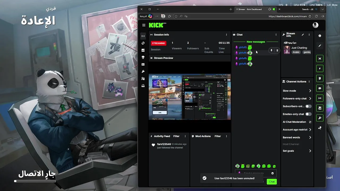Toggle the green chat-bubble widget icon
Screen dimensions: 340x191
(320, 88)
